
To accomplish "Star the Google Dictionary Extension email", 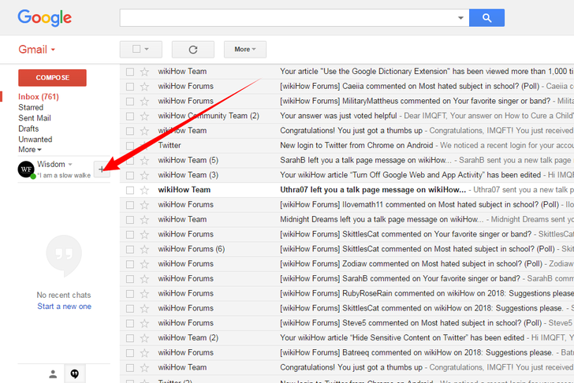I will (x=144, y=72).
